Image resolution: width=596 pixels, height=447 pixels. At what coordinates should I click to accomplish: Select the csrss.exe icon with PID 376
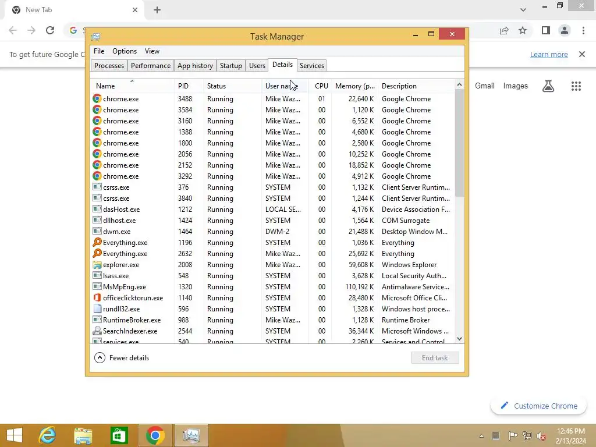pyautogui.click(x=97, y=187)
